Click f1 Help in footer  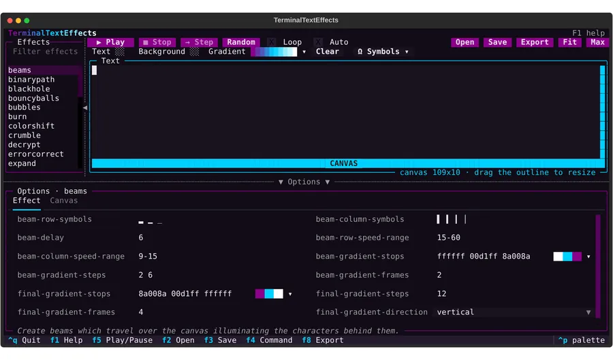pyautogui.click(x=67, y=340)
